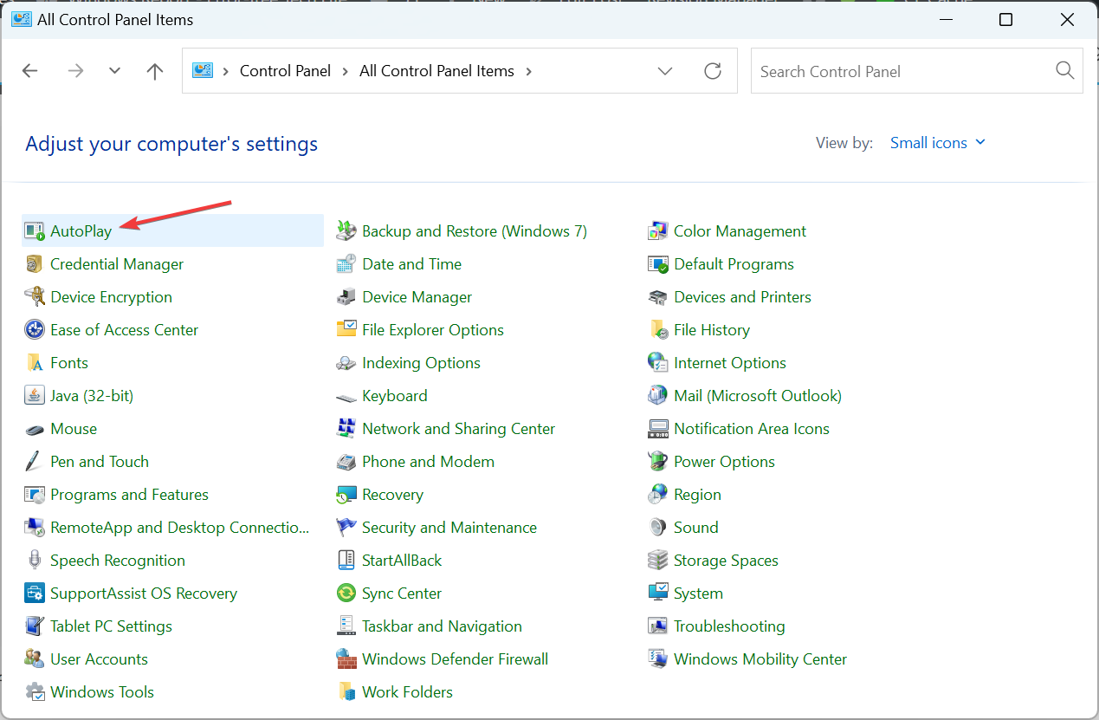
Task: Open the Tablet PC Settings link
Action: pos(111,626)
